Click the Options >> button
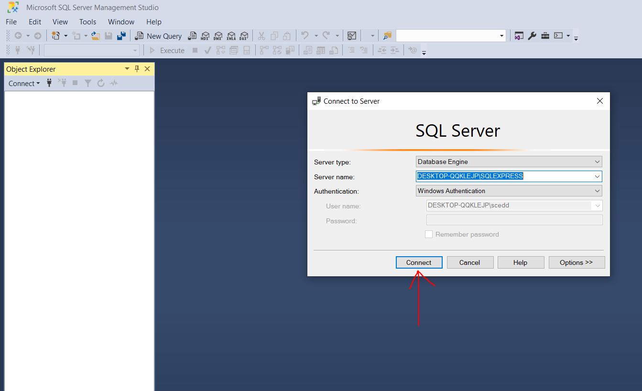This screenshot has width=642, height=391. pos(577,262)
